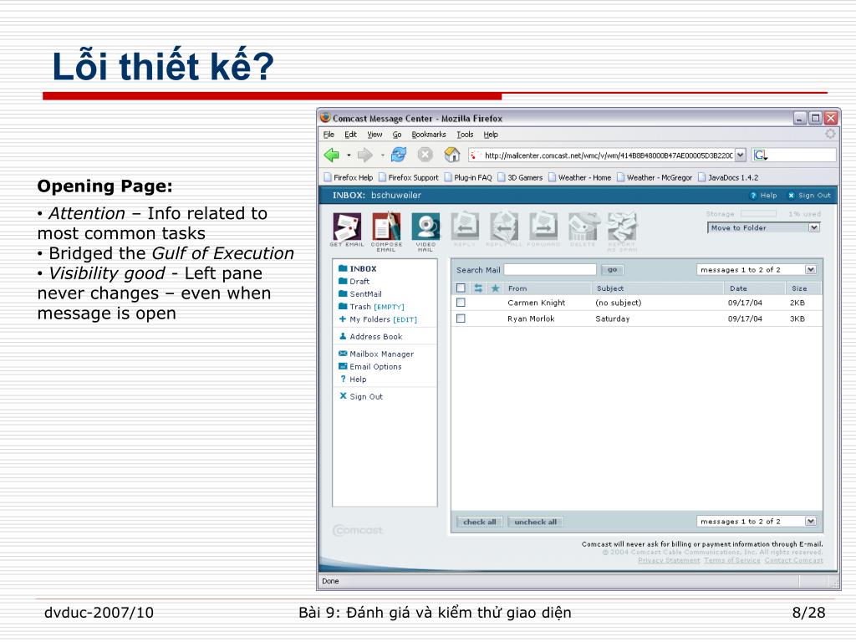Open back button history dropdown arrow

tap(349, 155)
